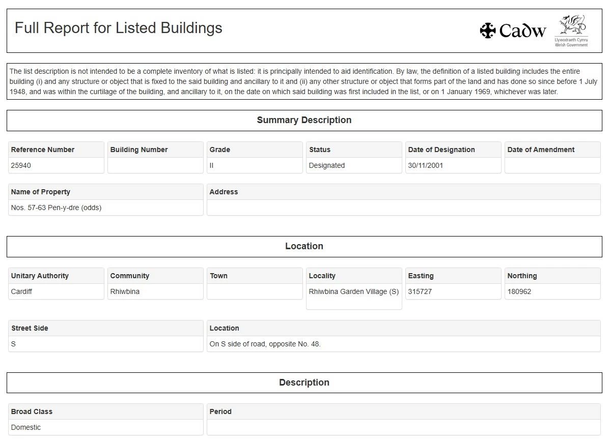Select the property name Nos. 57-63 Pen-y-dre
Image resolution: width=611 pixels, height=442 pixels.
click(56, 208)
